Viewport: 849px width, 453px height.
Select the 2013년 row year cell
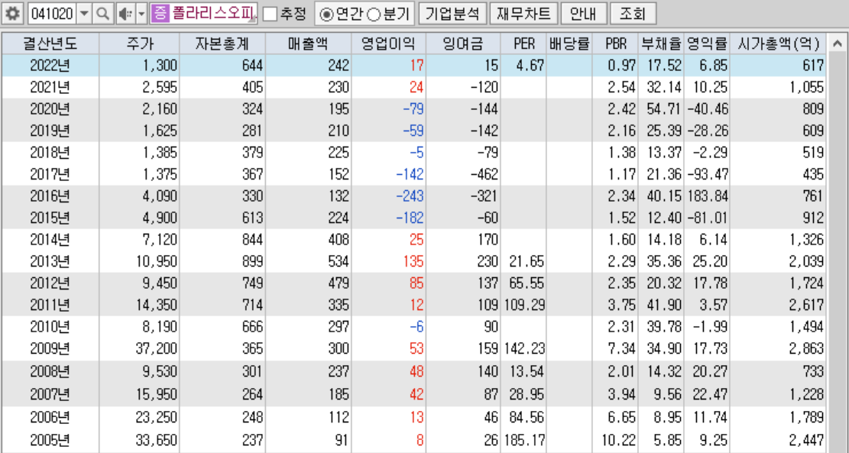(50, 261)
